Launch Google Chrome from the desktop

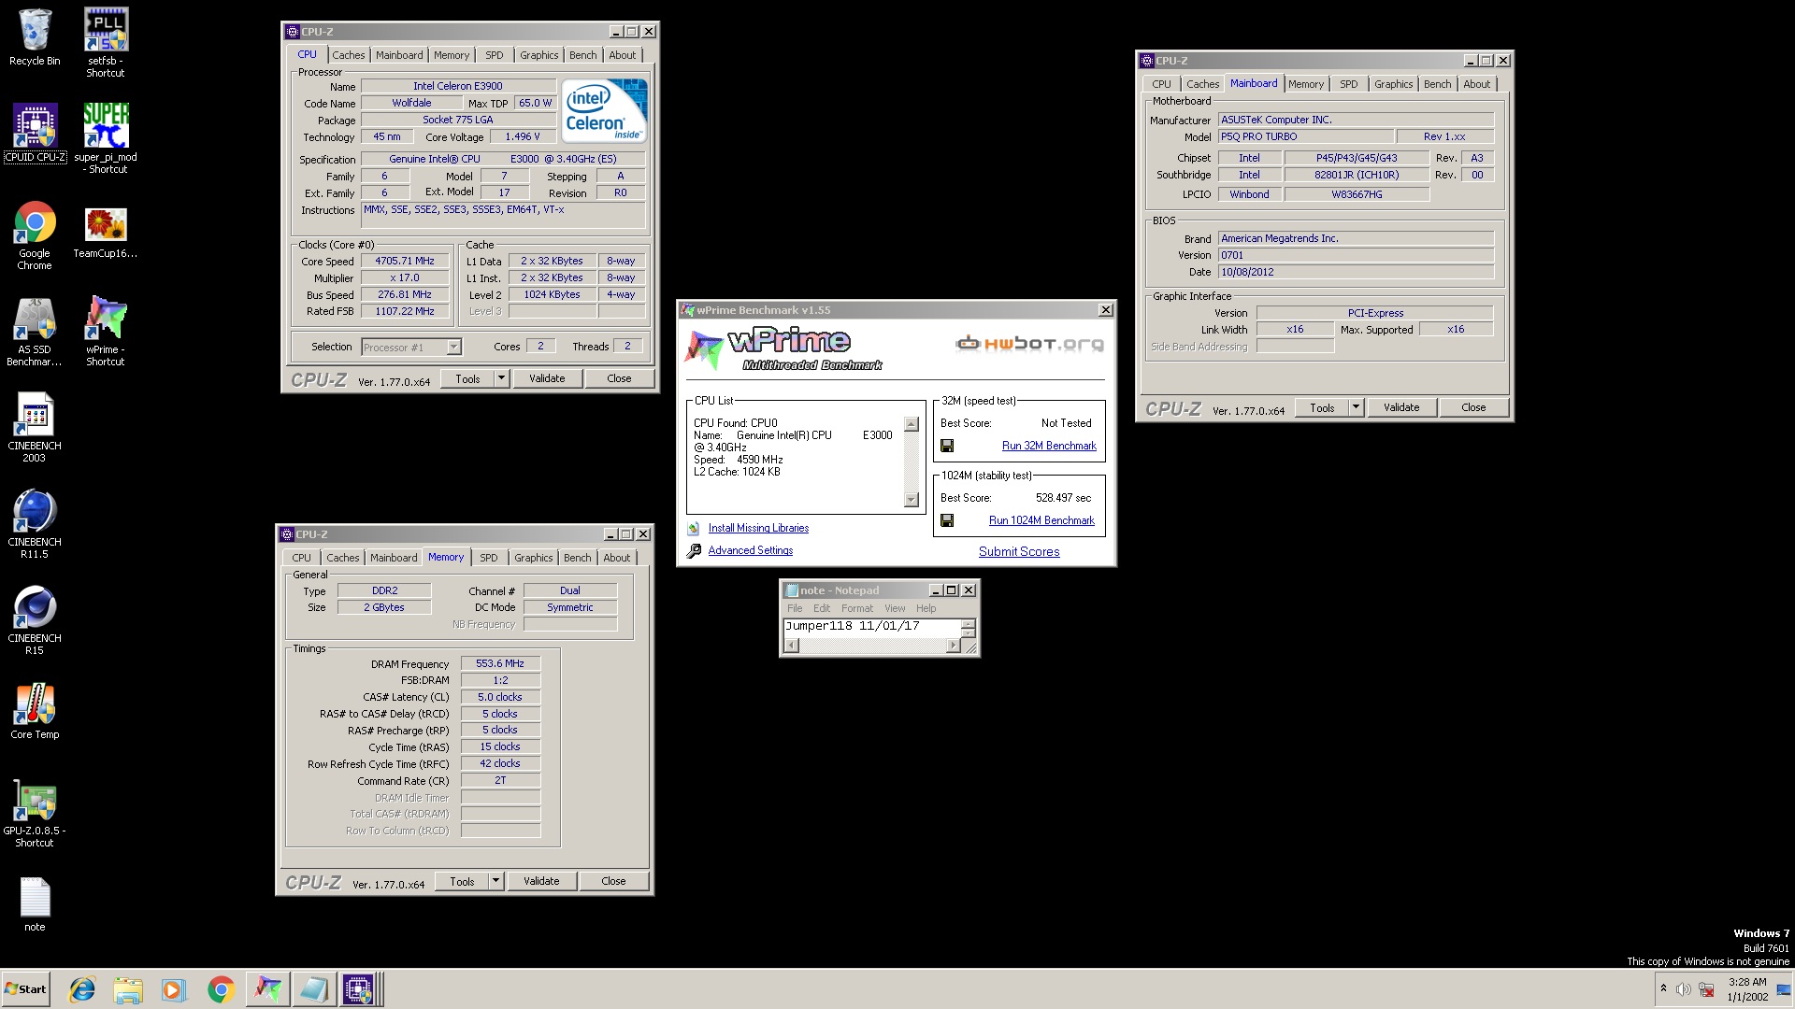tap(35, 235)
